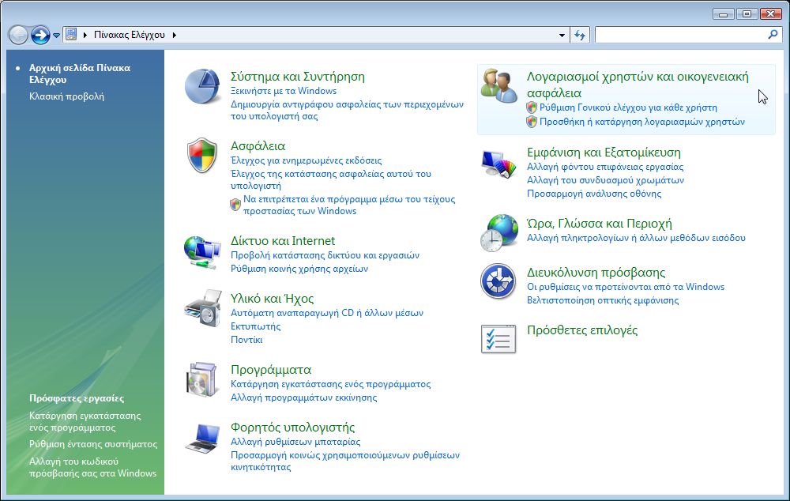The height and width of the screenshot is (501, 790).
Task: Open the Φορητός υπολογιστής heading
Action: [293, 427]
